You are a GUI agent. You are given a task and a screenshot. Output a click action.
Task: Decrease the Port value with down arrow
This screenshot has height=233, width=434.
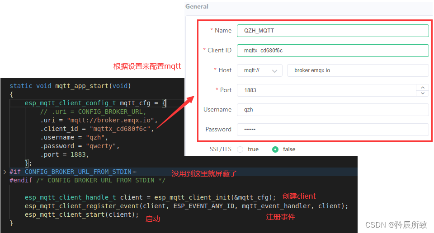pos(423,93)
